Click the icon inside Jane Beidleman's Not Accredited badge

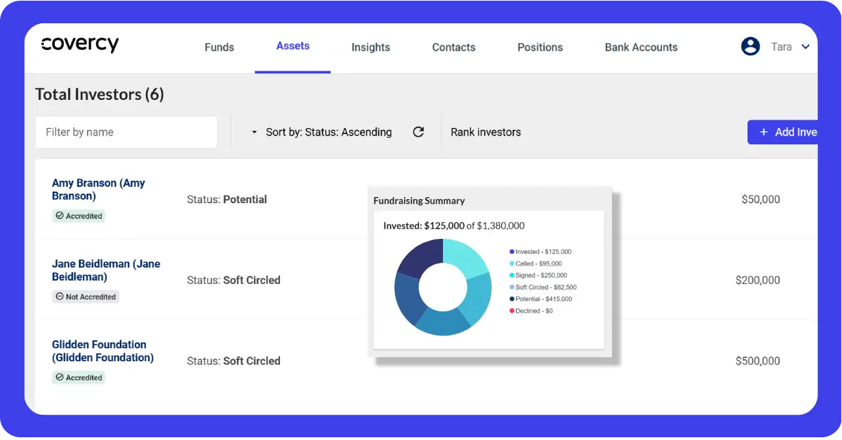(x=60, y=296)
